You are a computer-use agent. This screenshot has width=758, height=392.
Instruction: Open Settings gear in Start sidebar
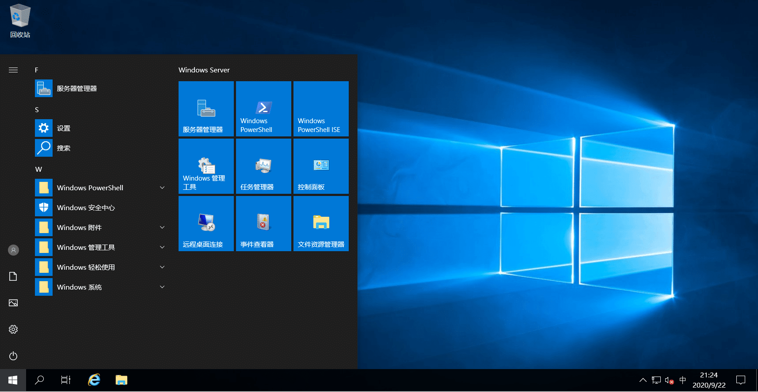[13, 329]
